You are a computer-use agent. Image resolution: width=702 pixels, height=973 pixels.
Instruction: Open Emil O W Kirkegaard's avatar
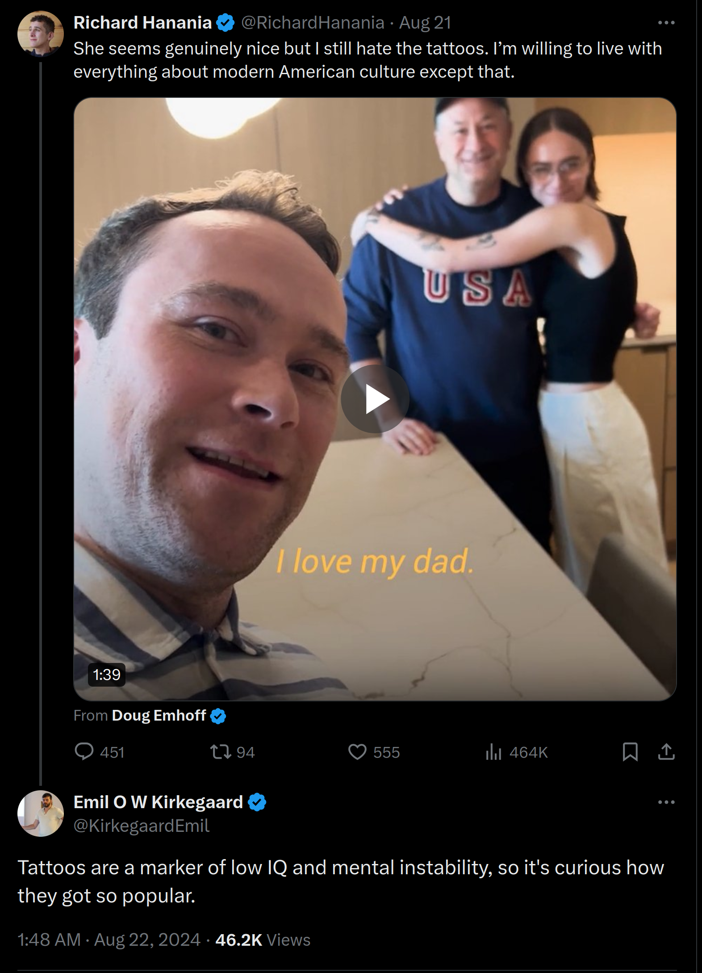click(40, 814)
